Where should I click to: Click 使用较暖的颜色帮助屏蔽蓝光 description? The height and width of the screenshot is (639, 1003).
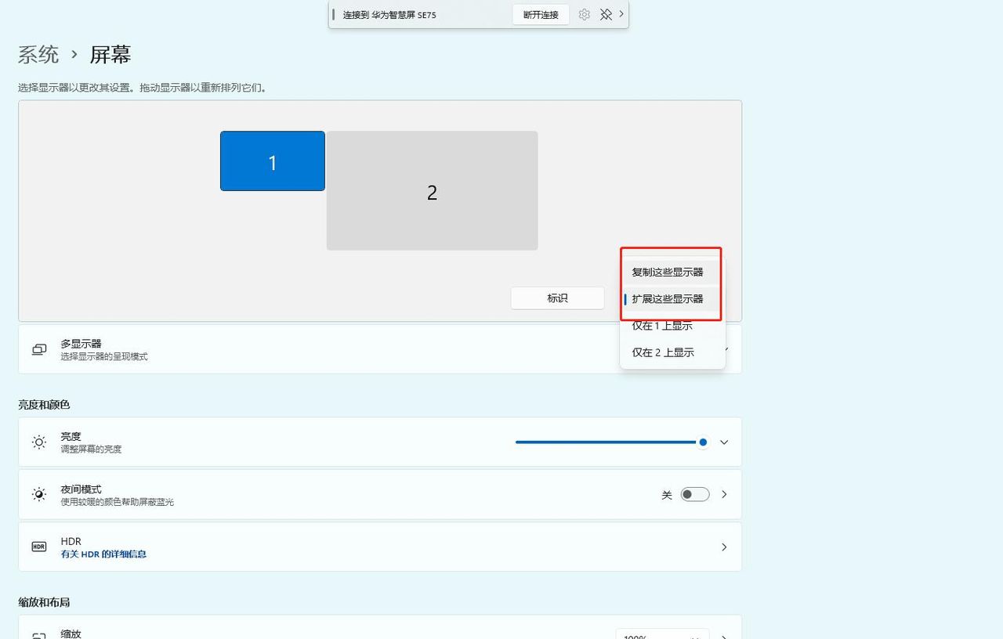point(118,502)
